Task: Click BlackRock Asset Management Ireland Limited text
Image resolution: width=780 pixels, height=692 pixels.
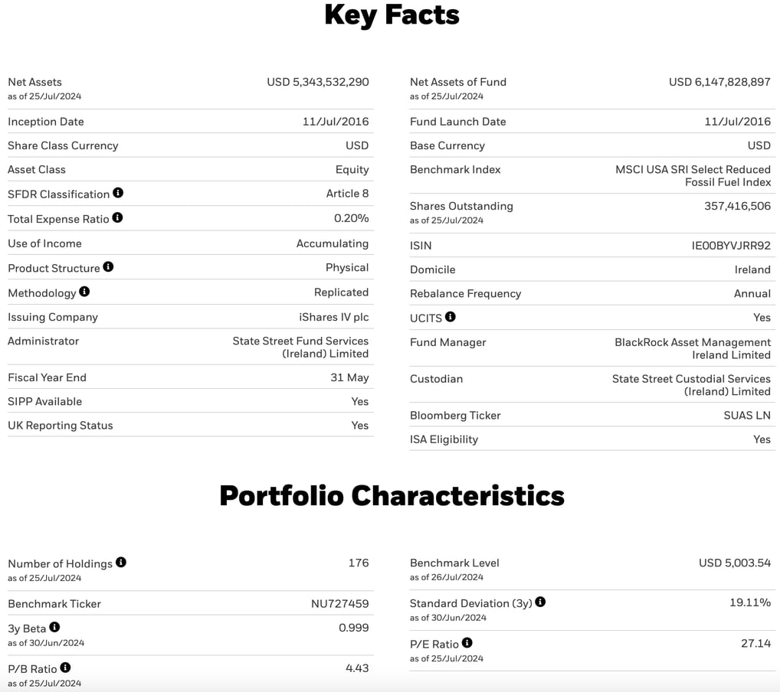Action: tap(693, 348)
